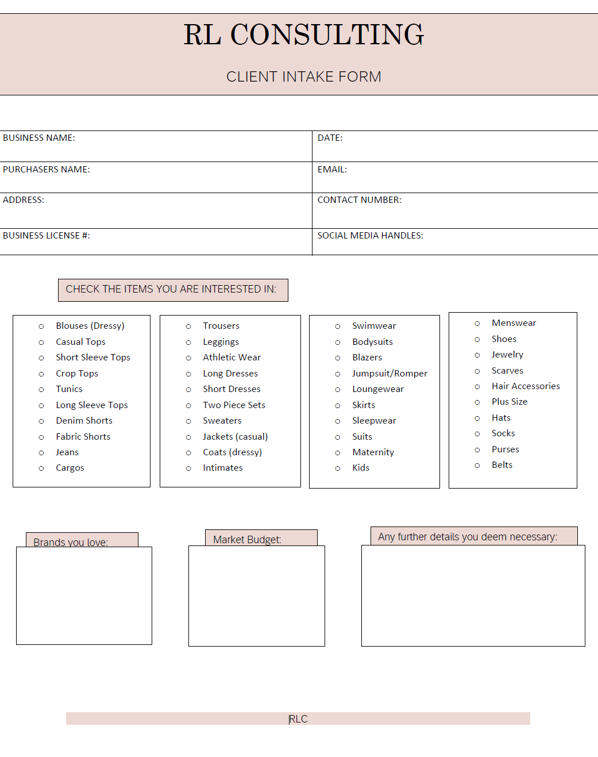Viewport: 598px width, 757px height.
Task: Click the Two Piece Sets item
Action: point(234,405)
